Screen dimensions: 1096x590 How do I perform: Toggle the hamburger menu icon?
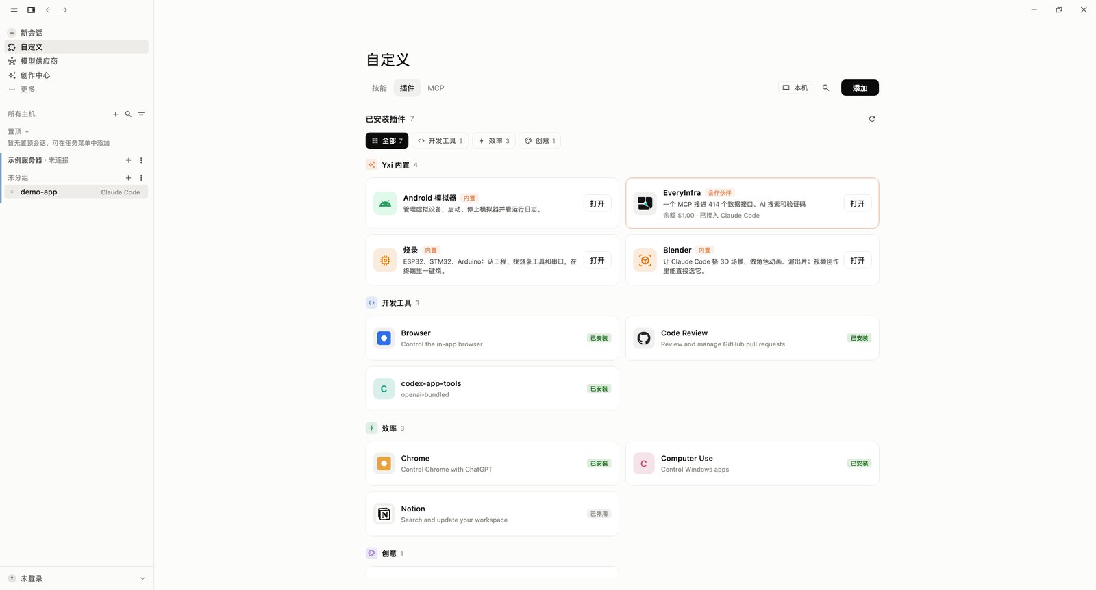14,10
